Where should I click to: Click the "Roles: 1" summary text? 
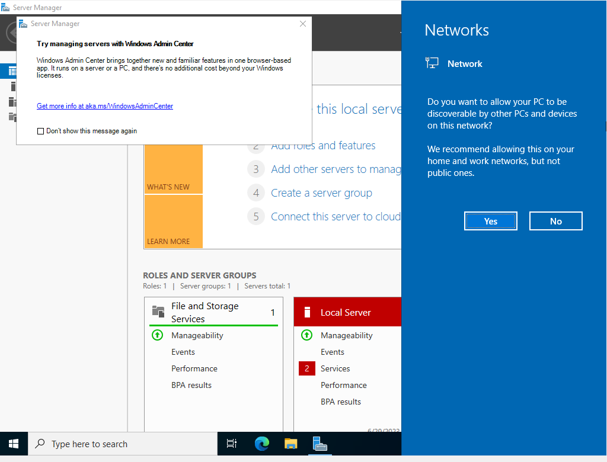[155, 286]
